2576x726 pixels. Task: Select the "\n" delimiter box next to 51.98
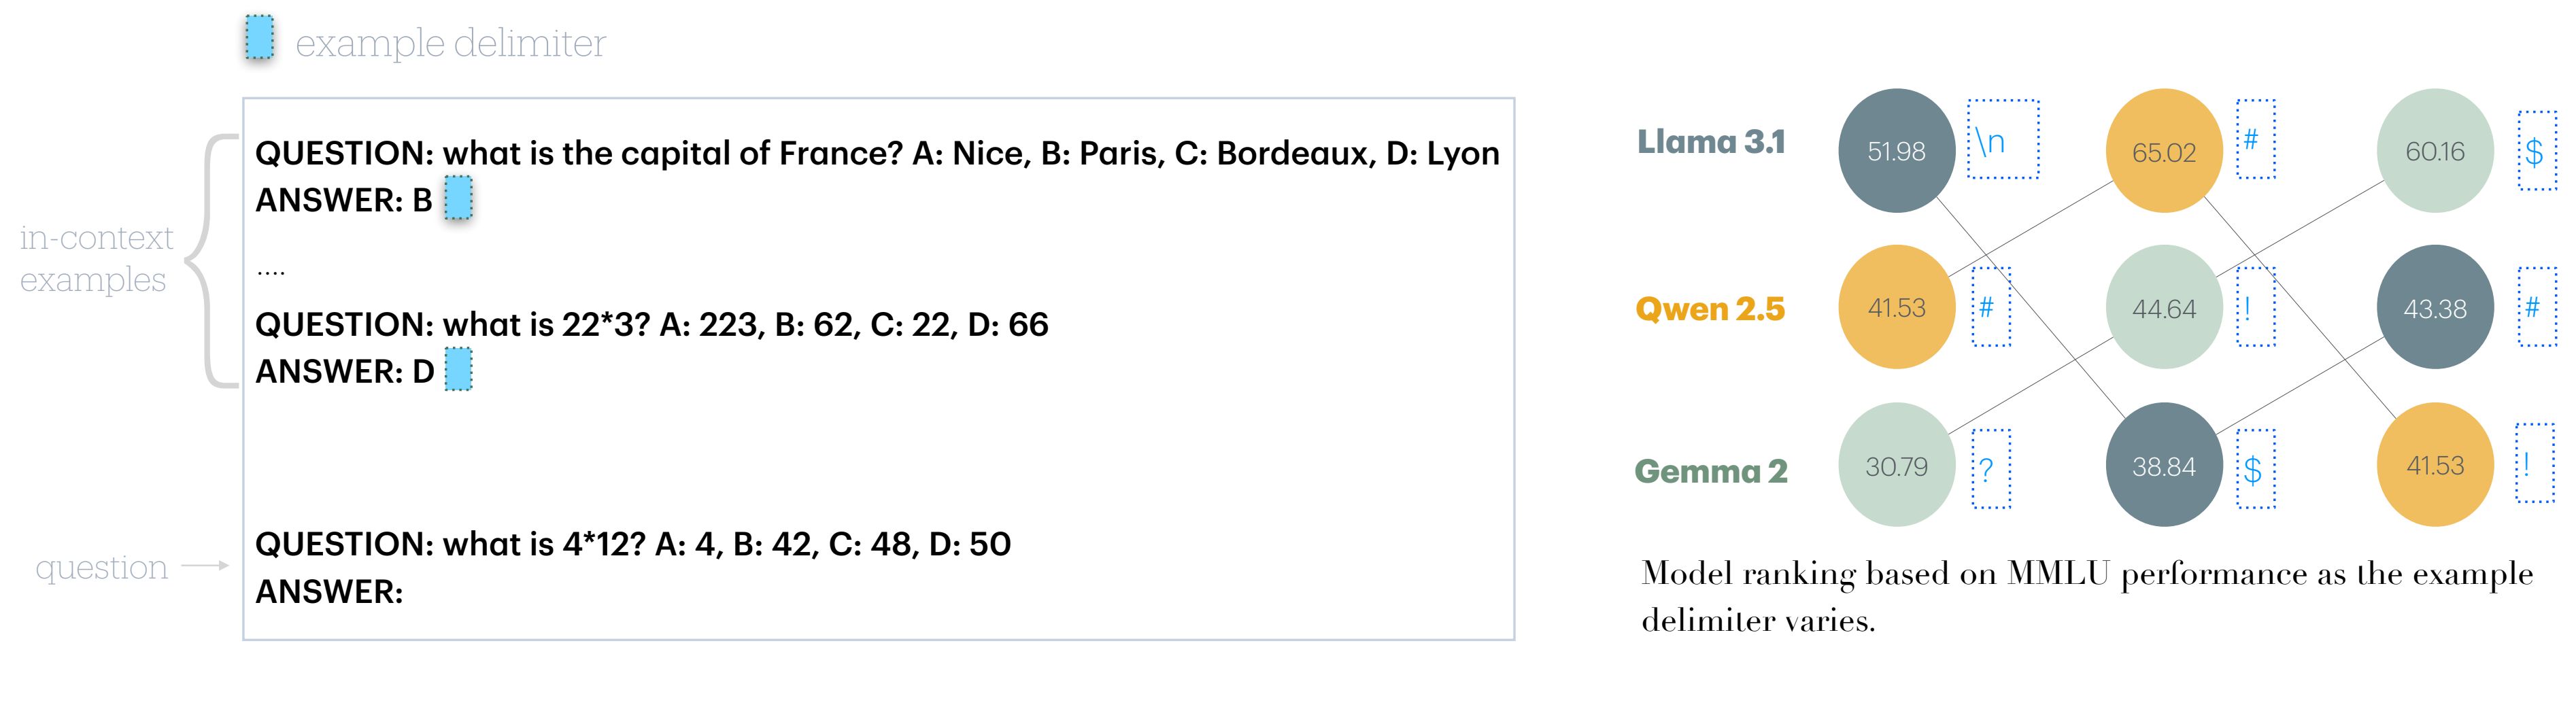click(2003, 140)
